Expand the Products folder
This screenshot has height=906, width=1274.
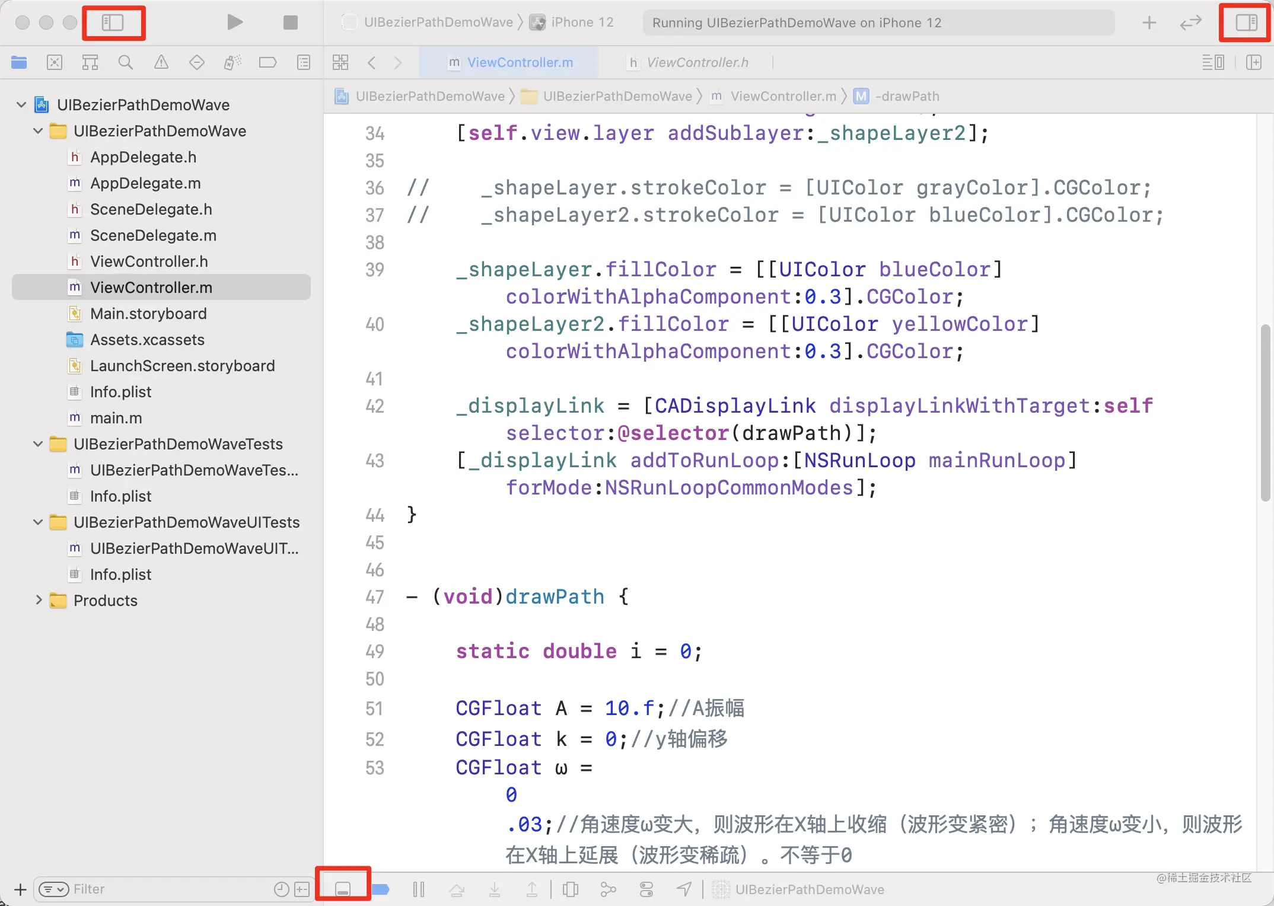[x=39, y=600]
